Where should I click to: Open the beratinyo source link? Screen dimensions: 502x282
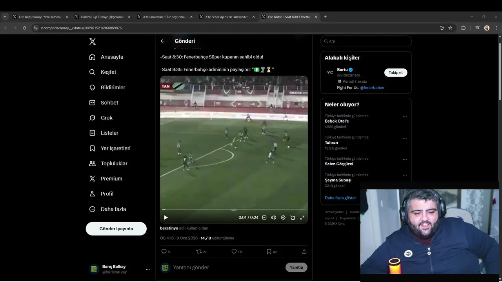pos(169,228)
